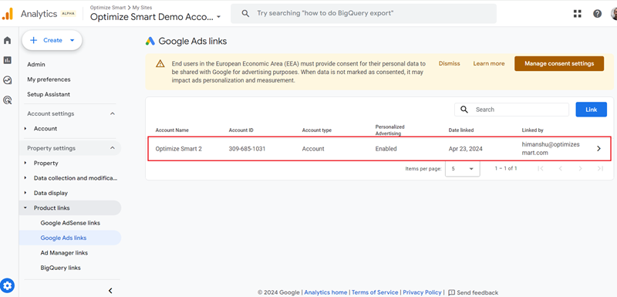Open Admin in the sidebar
Image resolution: width=617 pixels, height=297 pixels.
pos(36,65)
